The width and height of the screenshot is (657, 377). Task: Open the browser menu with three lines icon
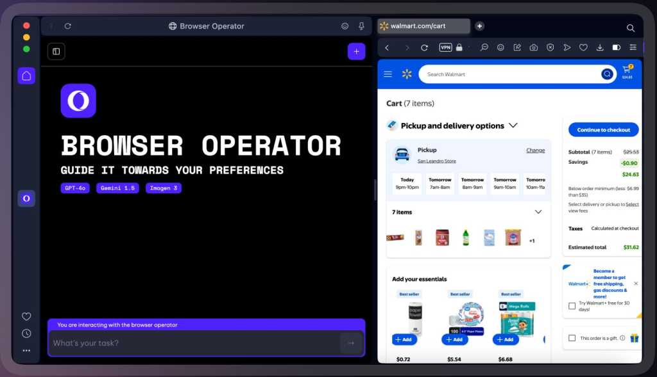point(632,47)
